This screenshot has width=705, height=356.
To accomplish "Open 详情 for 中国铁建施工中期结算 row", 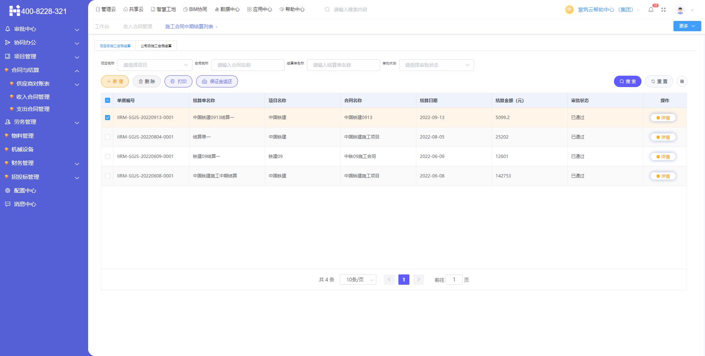I will (x=663, y=176).
